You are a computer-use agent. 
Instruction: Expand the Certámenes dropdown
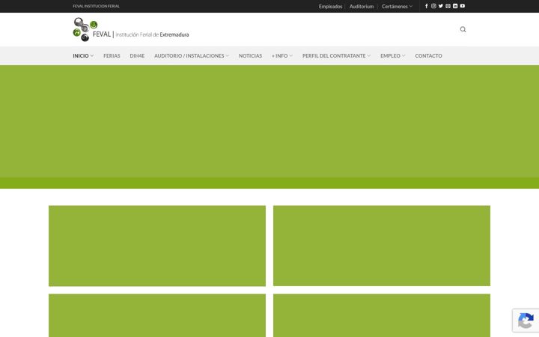pyautogui.click(x=397, y=7)
